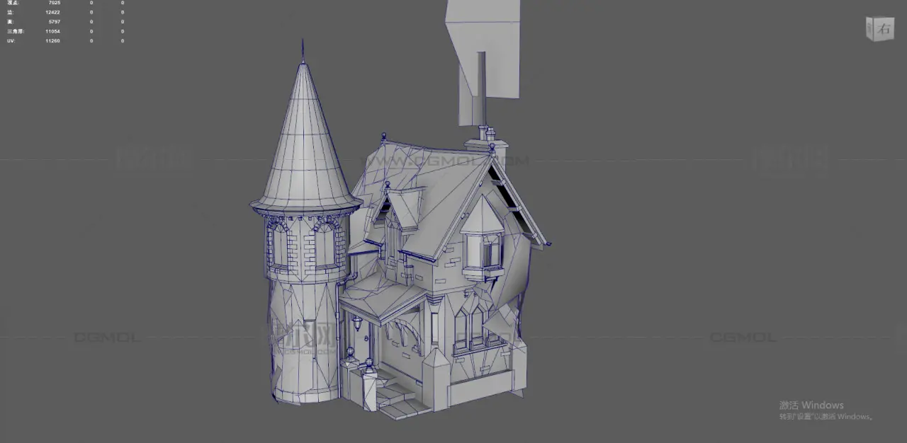Click the 激活 Windows watermark text
907x443 pixels.
coord(811,405)
